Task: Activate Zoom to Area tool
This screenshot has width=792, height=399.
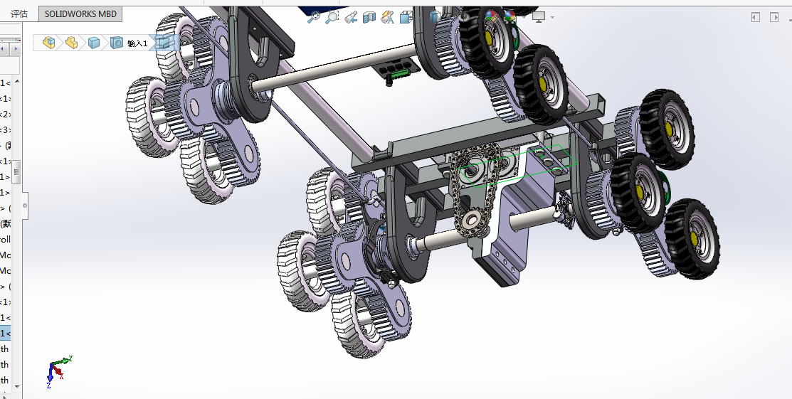Action: coord(332,17)
